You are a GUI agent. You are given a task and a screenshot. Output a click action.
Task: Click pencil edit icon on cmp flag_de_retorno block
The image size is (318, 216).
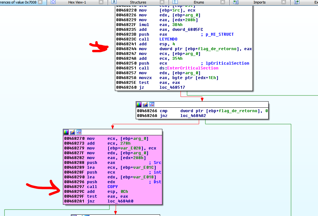pos(145,104)
